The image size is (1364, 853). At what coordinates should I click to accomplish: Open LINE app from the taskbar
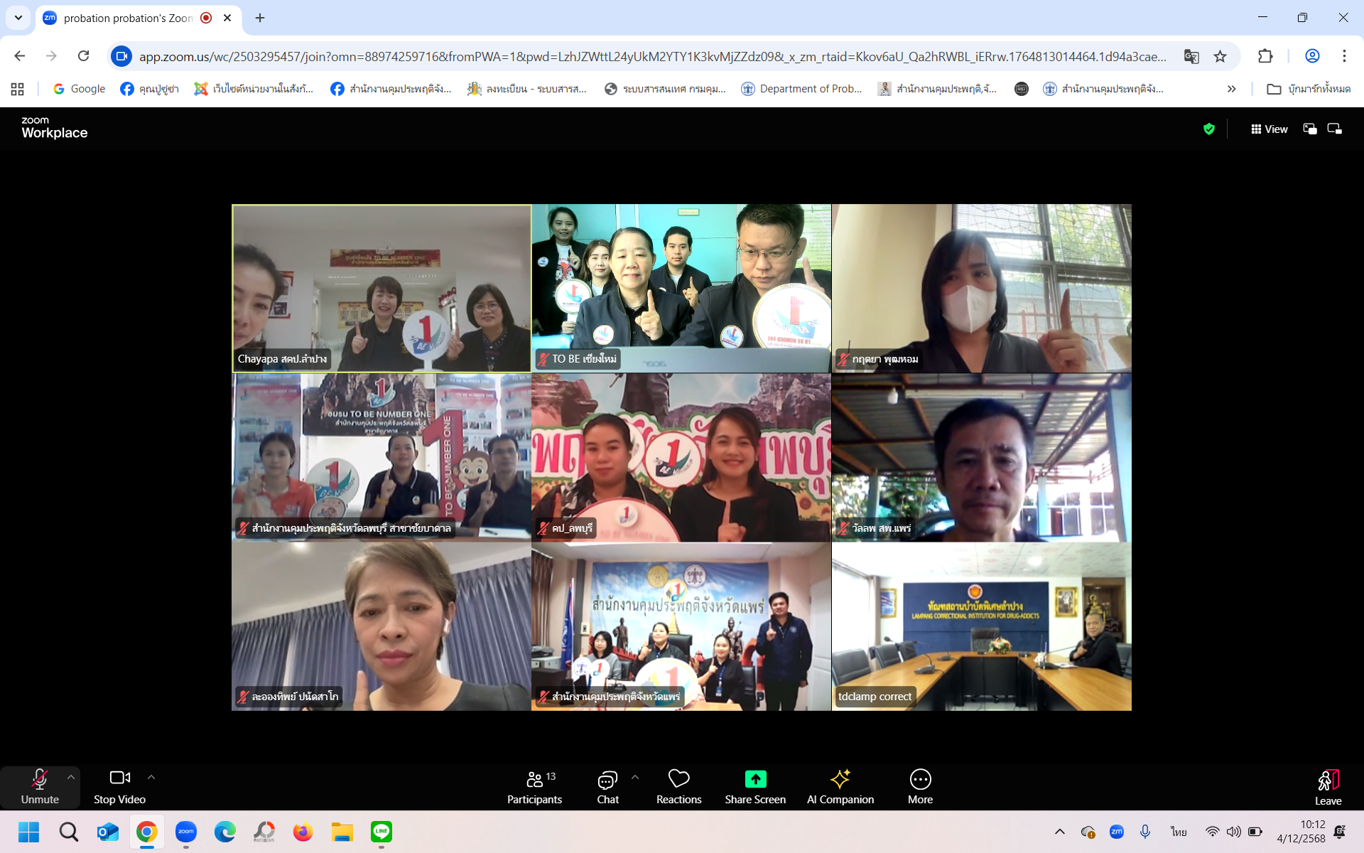click(x=381, y=831)
